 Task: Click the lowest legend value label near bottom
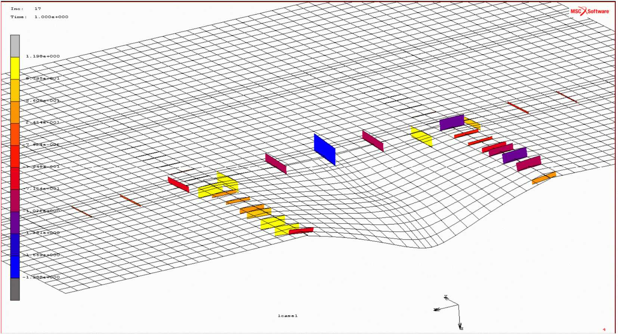pyautogui.click(x=41, y=277)
